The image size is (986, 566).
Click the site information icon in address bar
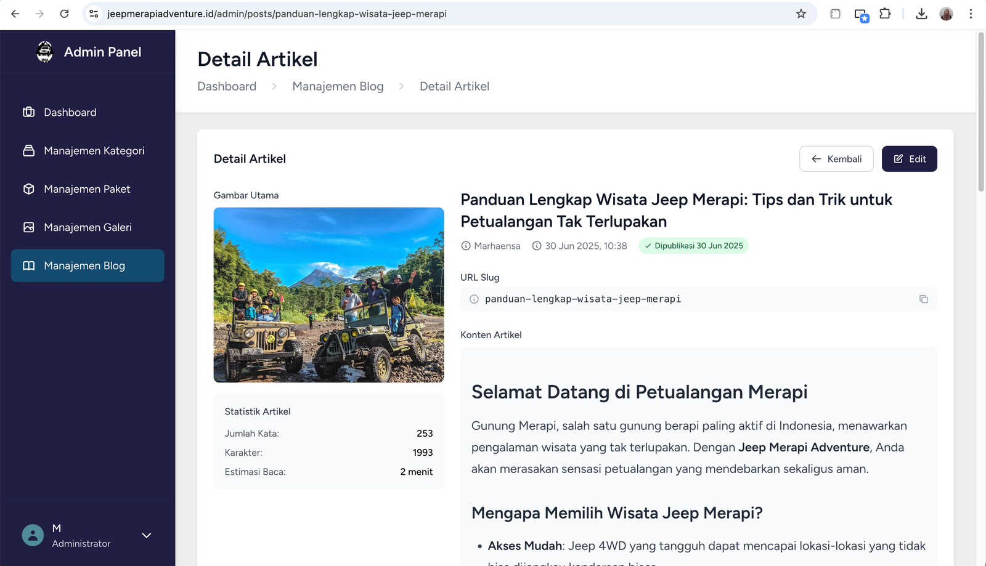click(94, 14)
